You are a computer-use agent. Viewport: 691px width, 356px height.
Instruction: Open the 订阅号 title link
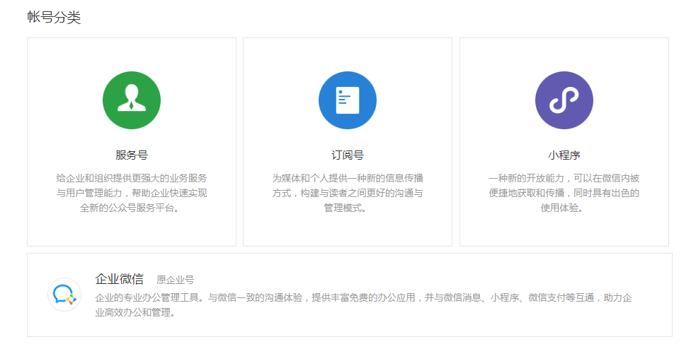(x=348, y=155)
